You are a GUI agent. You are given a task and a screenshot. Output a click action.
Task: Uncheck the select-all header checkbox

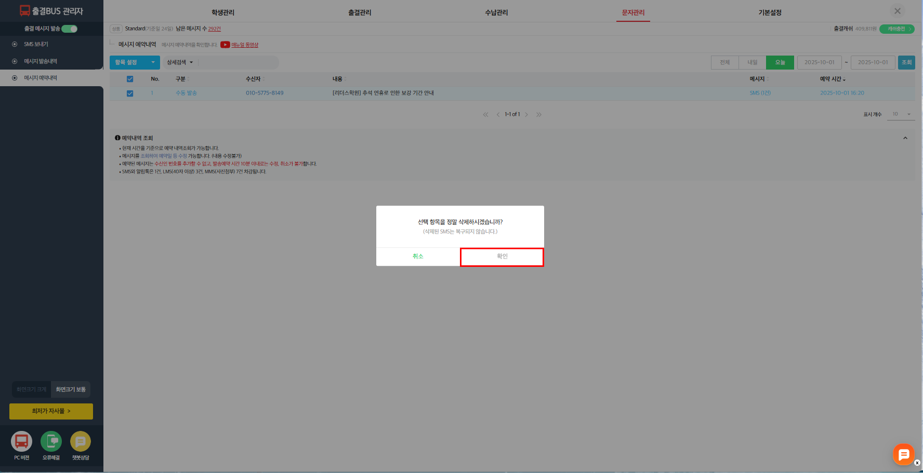coord(130,79)
